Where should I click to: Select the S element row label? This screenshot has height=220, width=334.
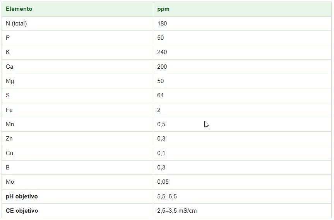point(8,95)
